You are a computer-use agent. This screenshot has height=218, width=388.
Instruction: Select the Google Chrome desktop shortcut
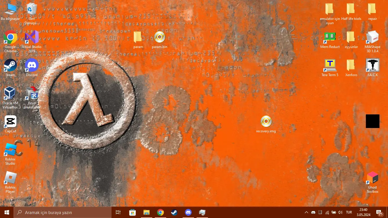tap(11, 42)
